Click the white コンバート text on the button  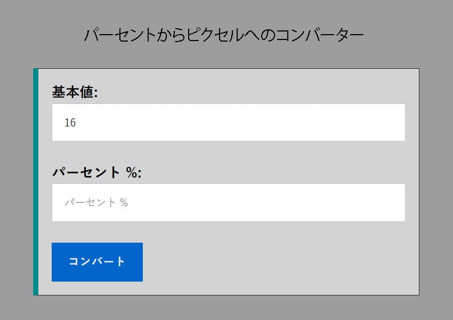(x=97, y=261)
